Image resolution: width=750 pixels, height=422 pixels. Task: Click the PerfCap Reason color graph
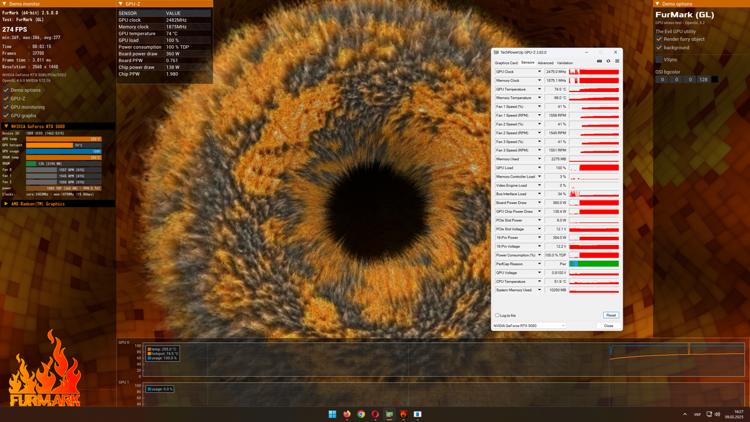594,264
